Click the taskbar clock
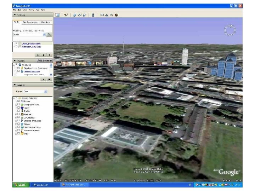Screen dimensions: 255x191 coord(237,185)
